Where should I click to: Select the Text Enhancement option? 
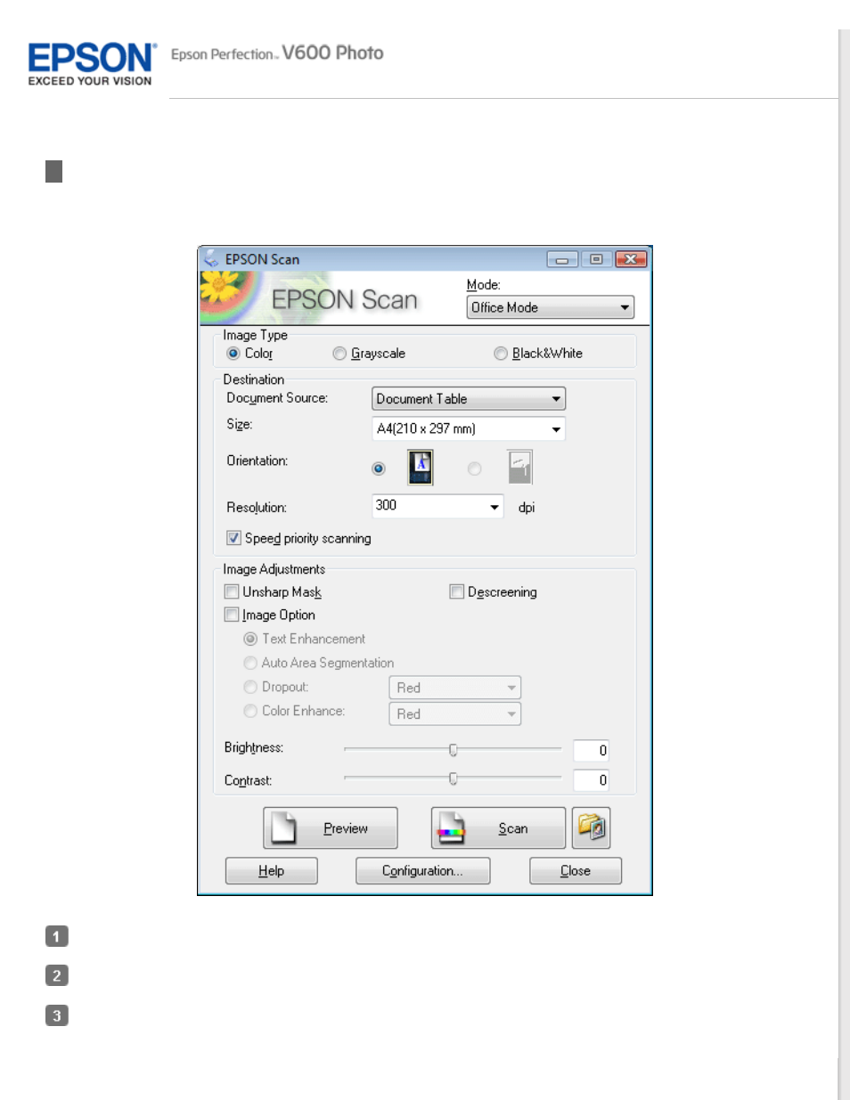click(250, 639)
